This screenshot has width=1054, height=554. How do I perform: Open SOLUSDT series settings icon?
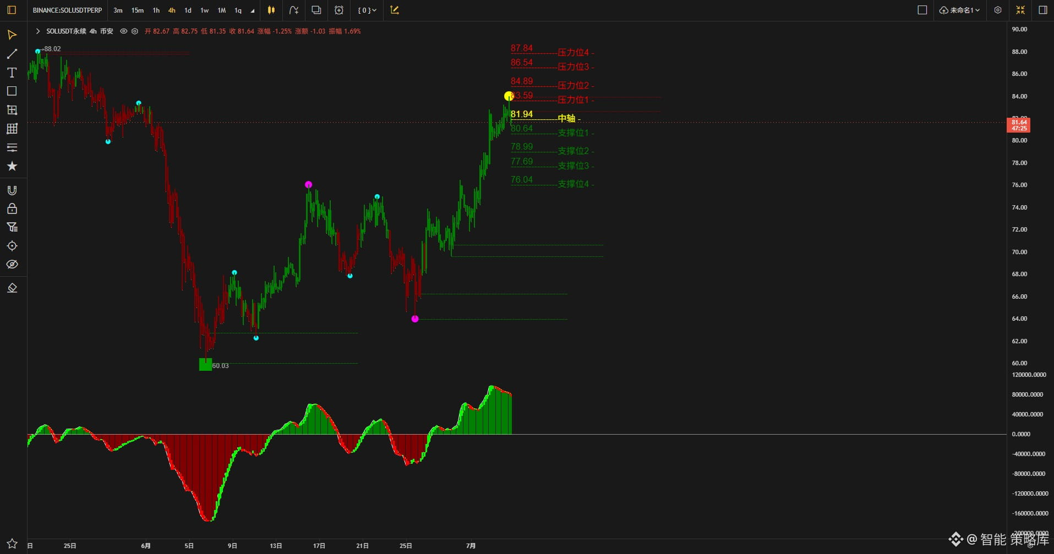(x=135, y=31)
